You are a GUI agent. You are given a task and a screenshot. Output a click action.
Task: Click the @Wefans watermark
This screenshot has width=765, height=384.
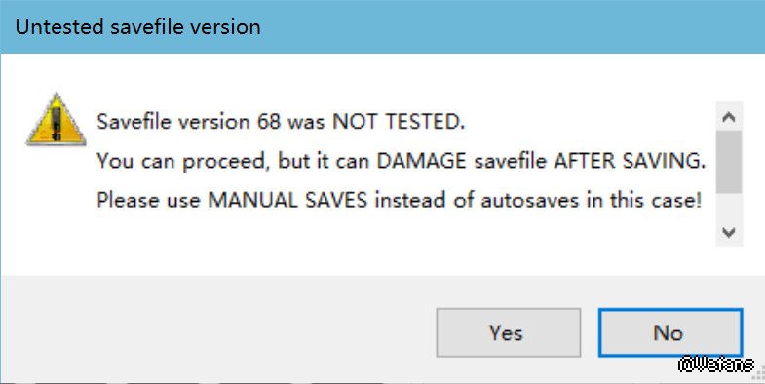[715, 364]
